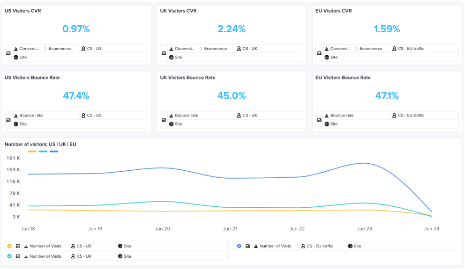Click bounce rate chart icon in US Bounce Rate widget
Viewport: 465px width, 269px height.
pos(16,116)
